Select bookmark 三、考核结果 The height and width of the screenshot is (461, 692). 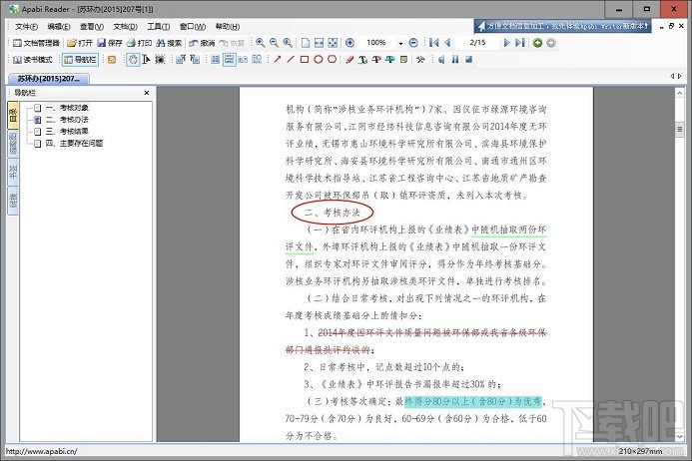coord(67,132)
